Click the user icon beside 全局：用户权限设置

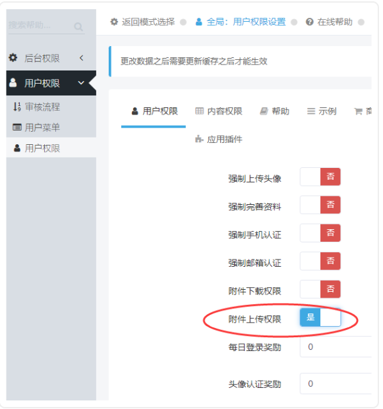pos(198,22)
